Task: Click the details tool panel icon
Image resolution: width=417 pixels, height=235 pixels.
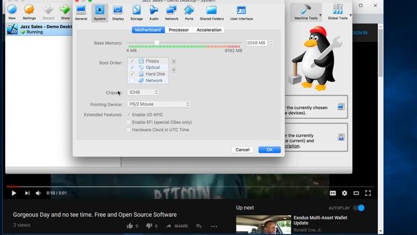Action: [341, 106]
